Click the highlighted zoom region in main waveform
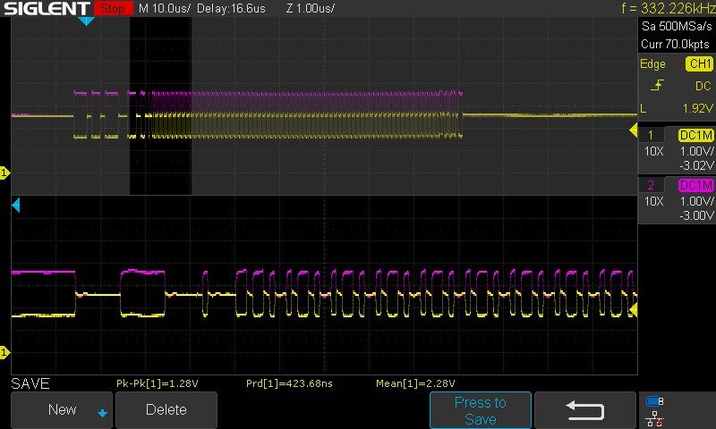 (x=160, y=105)
